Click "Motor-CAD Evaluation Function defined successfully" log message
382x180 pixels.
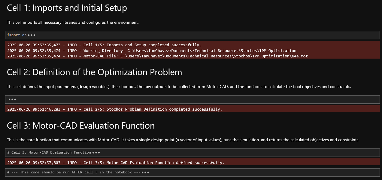pyautogui.click(x=165, y=163)
